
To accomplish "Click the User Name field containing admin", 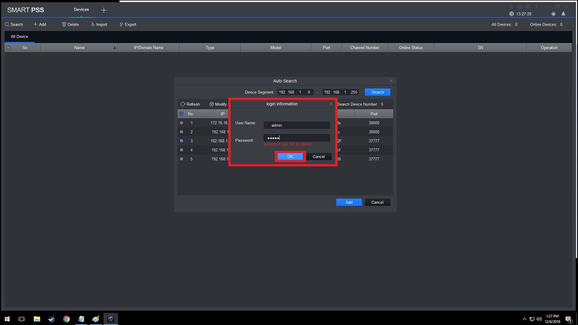I will point(297,125).
